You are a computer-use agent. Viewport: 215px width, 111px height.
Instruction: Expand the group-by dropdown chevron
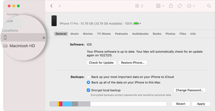tap(163, 6)
